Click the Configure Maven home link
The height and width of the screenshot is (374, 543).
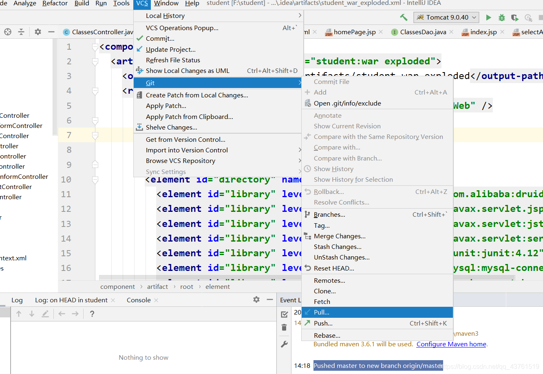451,344
